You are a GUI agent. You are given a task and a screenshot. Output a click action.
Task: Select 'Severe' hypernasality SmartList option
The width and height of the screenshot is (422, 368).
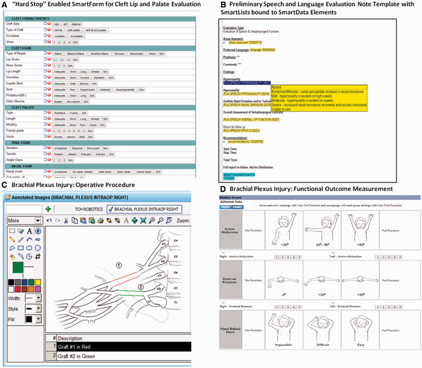319,105
